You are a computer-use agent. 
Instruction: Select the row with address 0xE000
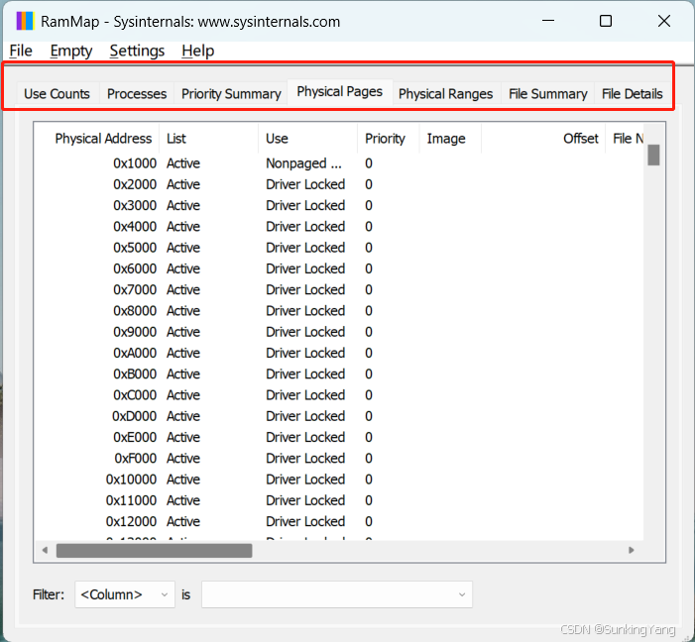339,437
